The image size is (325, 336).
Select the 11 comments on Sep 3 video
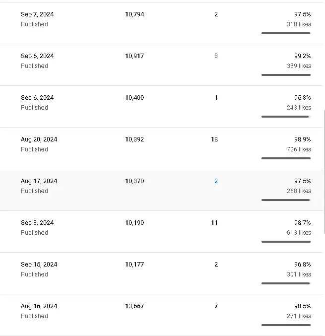[x=214, y=223]
